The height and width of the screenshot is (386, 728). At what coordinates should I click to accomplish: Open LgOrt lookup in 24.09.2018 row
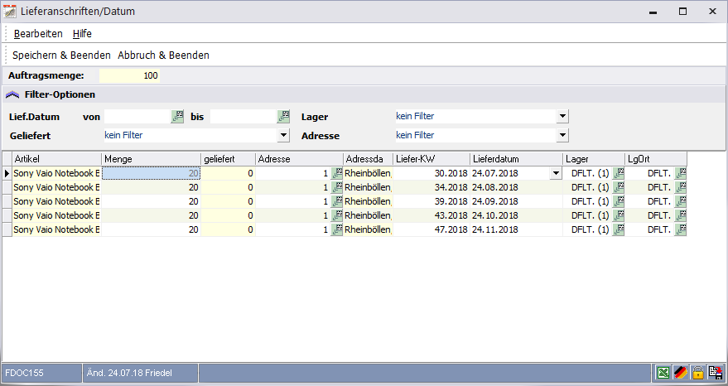click(x=681, y=201)
